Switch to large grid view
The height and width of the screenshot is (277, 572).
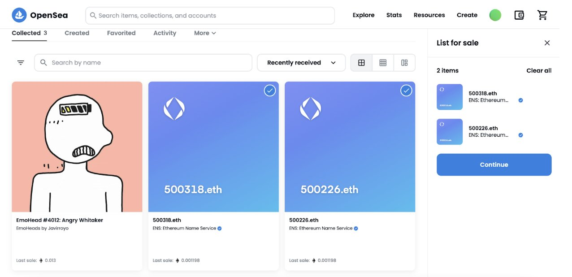click(x=361, y=63)
